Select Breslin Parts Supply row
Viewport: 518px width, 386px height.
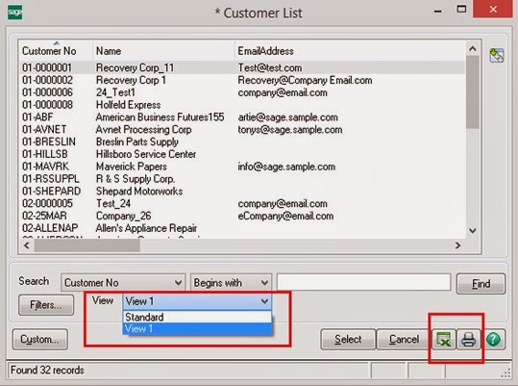242,142
